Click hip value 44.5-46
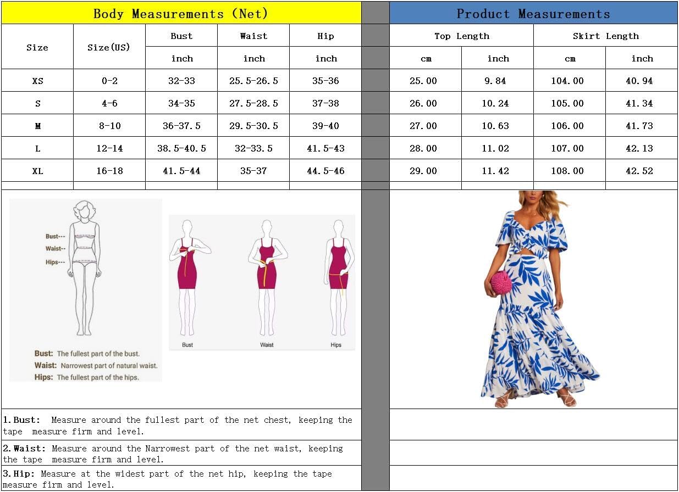Image resolution: width=679 pixels, height=492 pixels. tap(325, 171)
